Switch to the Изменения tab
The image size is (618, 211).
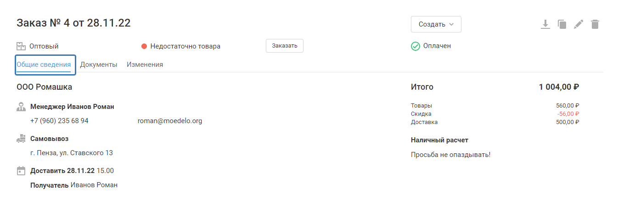point(145,65)
